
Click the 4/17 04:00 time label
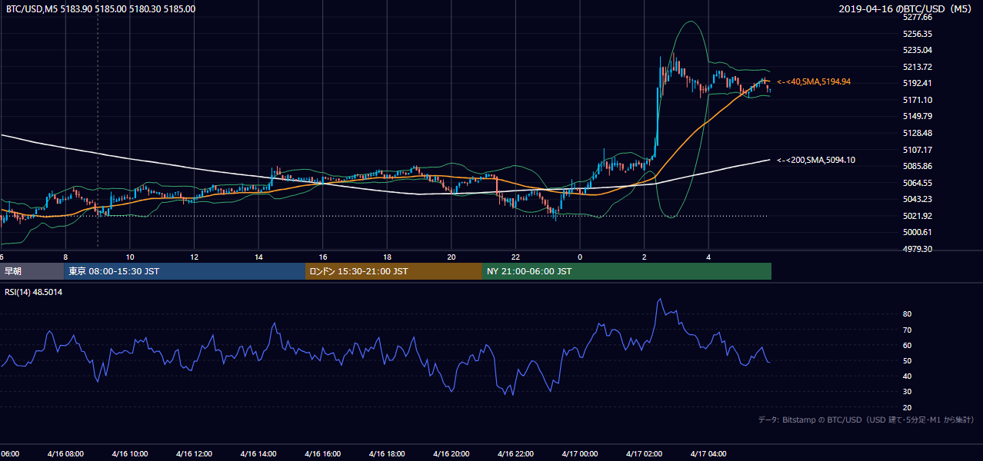pyautogui.click(x=708, y=453)
